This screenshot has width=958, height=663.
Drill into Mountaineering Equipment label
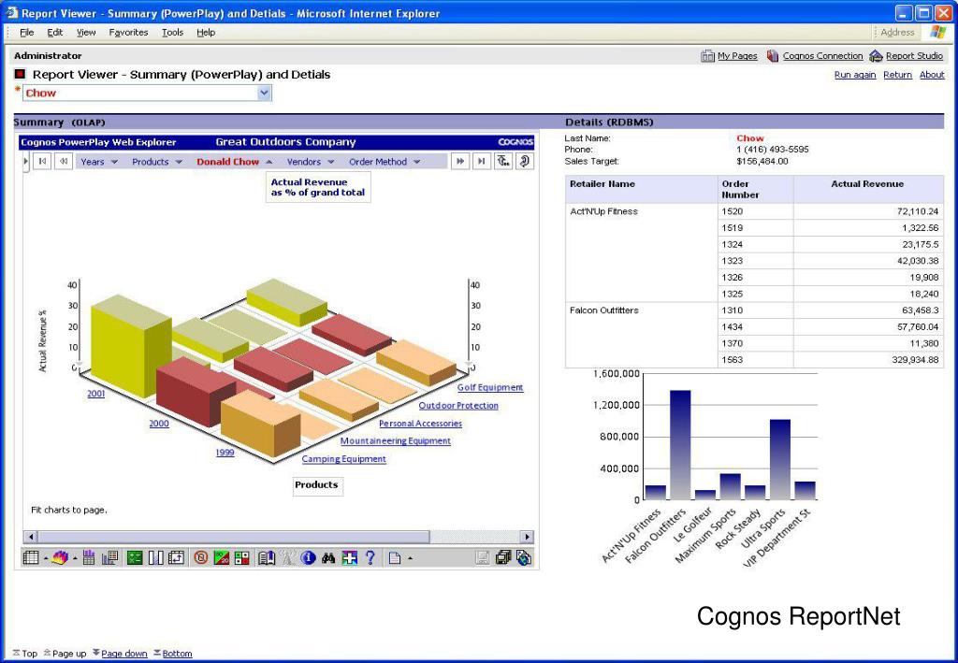coord(396,440)
